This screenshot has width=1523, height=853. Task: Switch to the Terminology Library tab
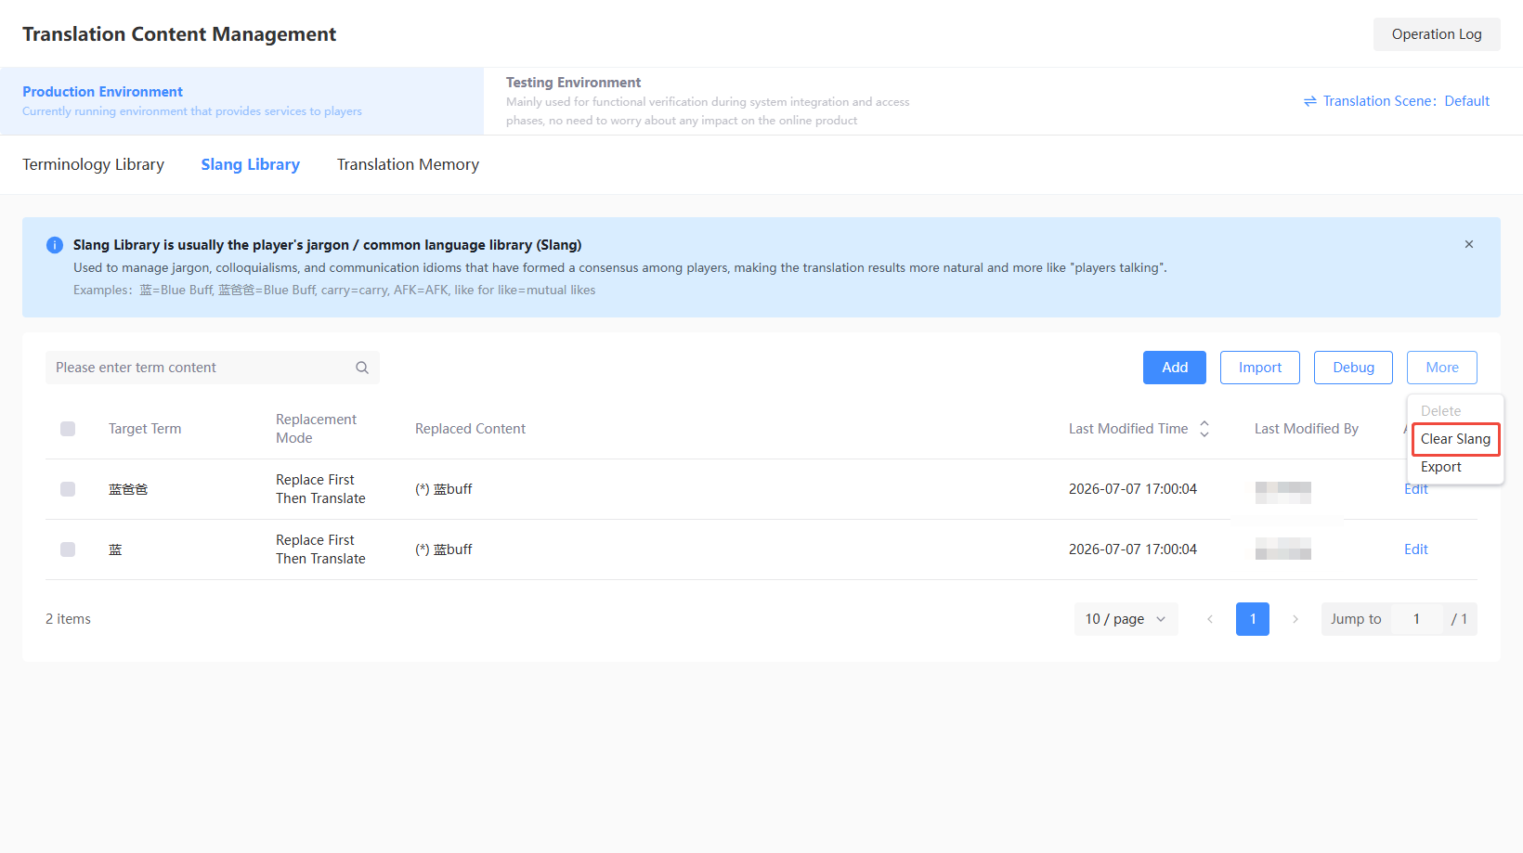click(93, 164)
